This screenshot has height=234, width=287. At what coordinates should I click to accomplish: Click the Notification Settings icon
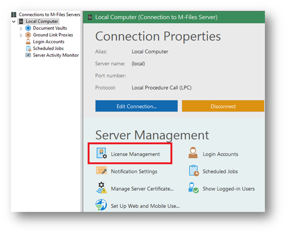[x=101, y=170]
